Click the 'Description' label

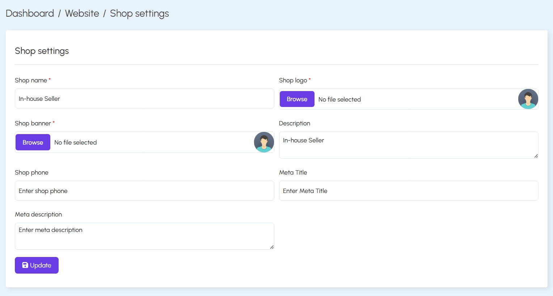pyautogui.click(x=294, y=123)
